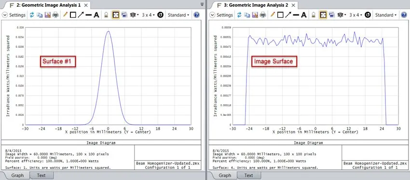Select the text tool in Analysis 1
This screenshot has width=410, height=180.
96,15
